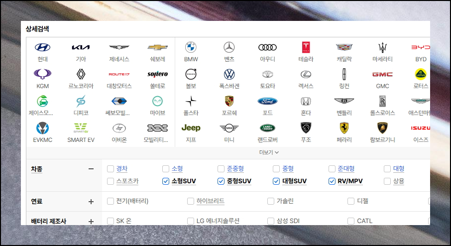Select the Porsche (포르쉐) crest logo

pyautogui.click(x=229, y=101)
